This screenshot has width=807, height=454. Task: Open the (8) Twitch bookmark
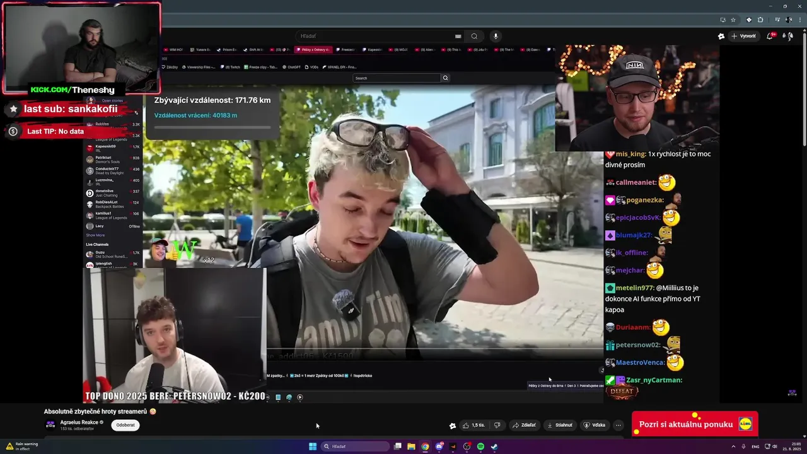[231, 67]
